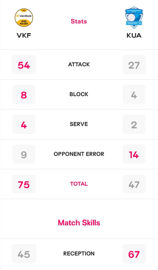Viewport: 158px width, 270px height.
Task: Click VKF total value 75
Action: click(24, 184)
